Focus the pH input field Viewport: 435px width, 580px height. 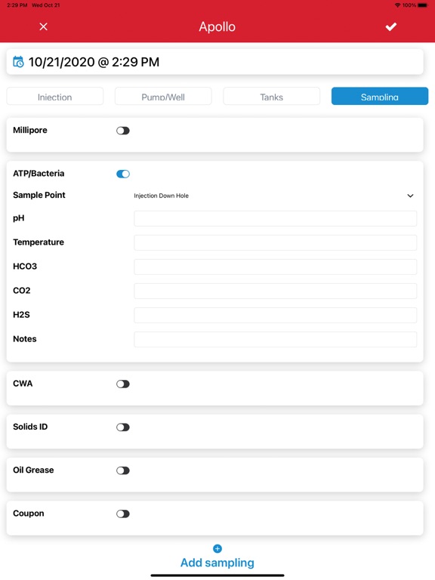[x=275, y=218]
